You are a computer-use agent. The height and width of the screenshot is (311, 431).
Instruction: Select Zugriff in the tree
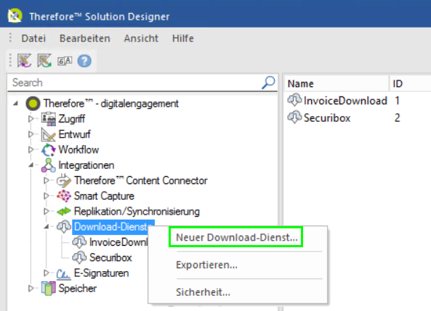click(x=71, y=119)
